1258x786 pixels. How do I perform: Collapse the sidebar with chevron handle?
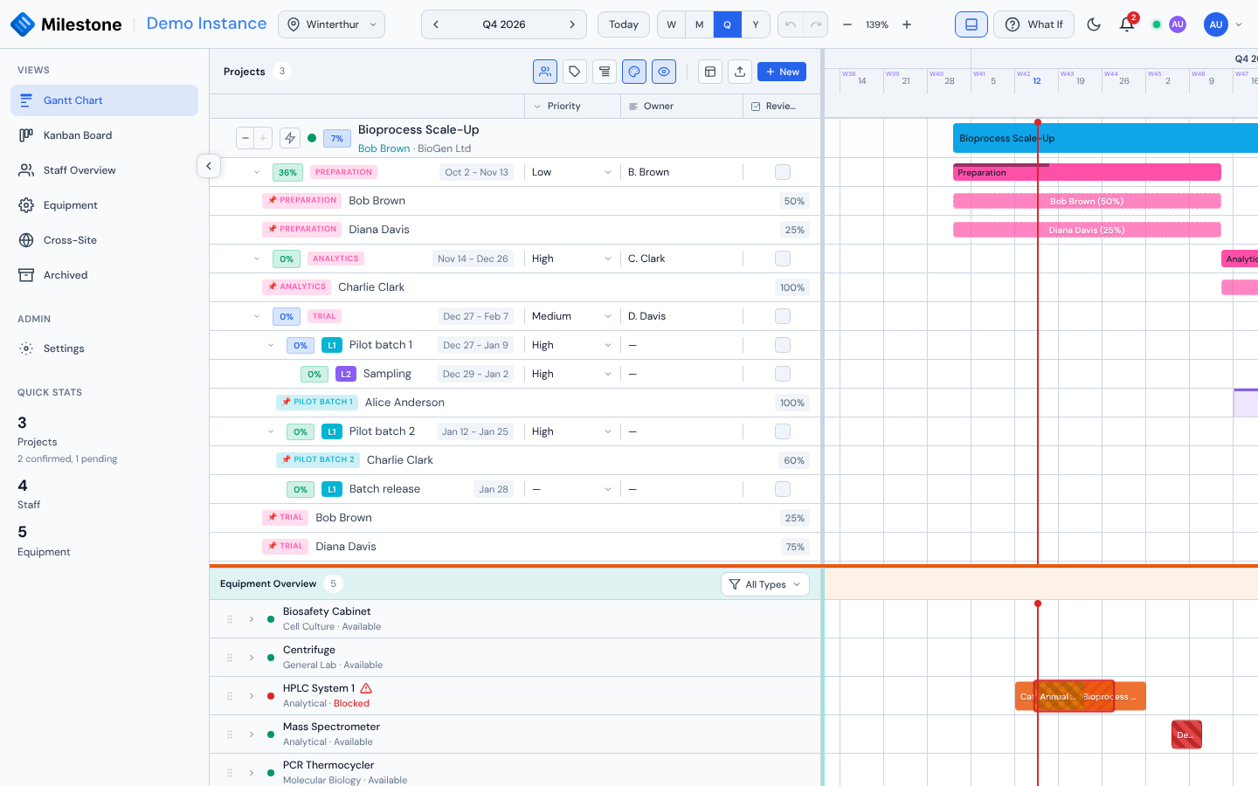click(209, 166)
